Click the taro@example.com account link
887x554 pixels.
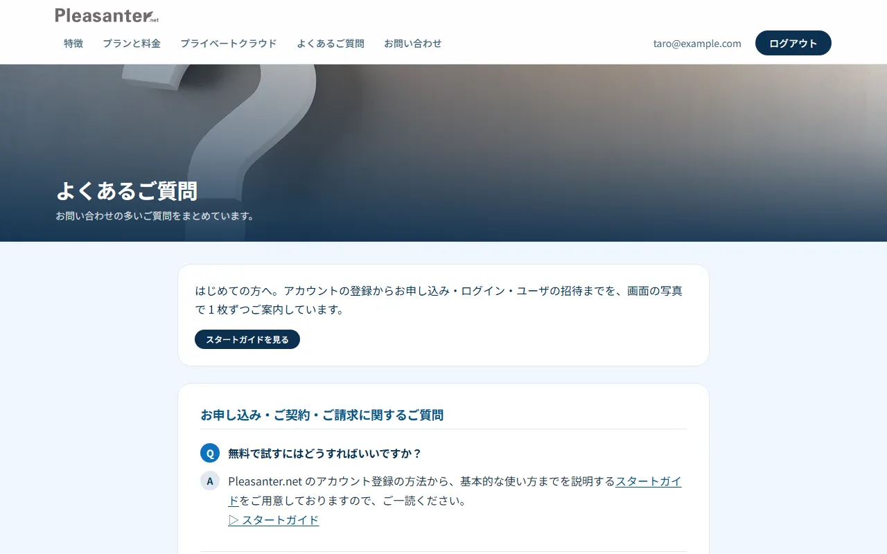click(697, 43)
